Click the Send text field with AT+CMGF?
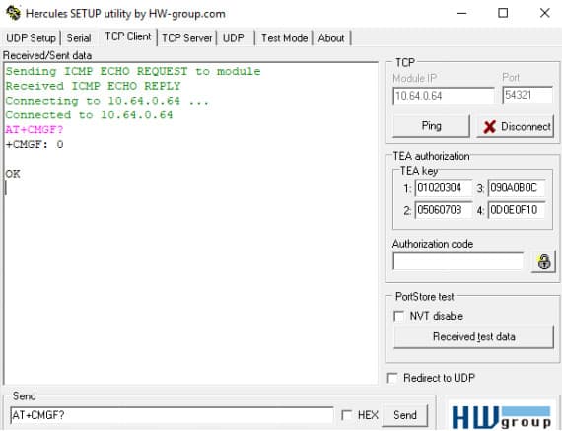The width and height of the screenshot is (562, 431). 172,415
